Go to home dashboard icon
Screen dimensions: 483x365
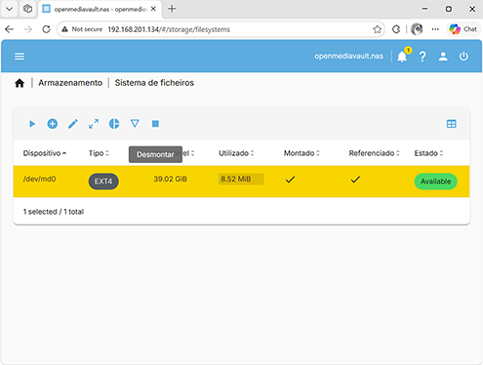(20, 83)
